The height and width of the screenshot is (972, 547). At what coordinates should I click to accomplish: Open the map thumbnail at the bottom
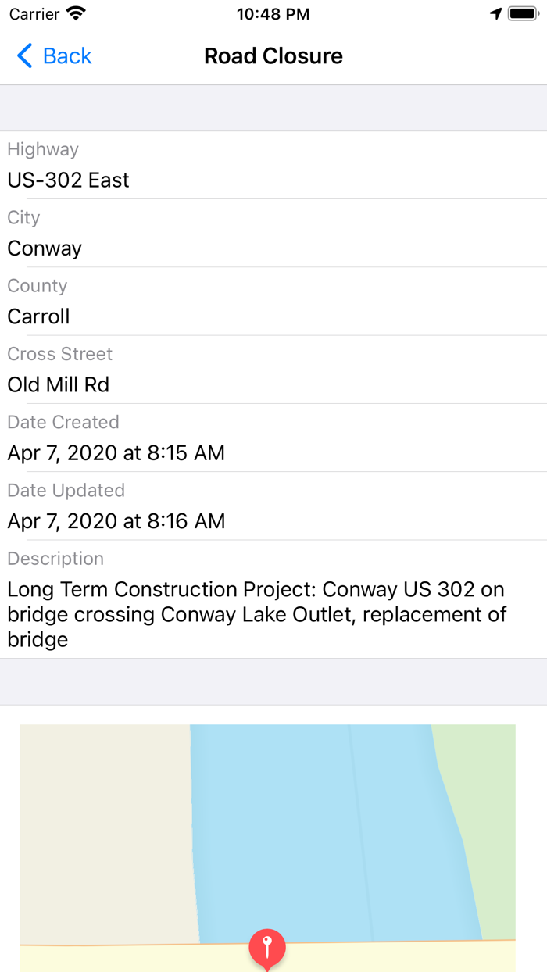[268, 848]
